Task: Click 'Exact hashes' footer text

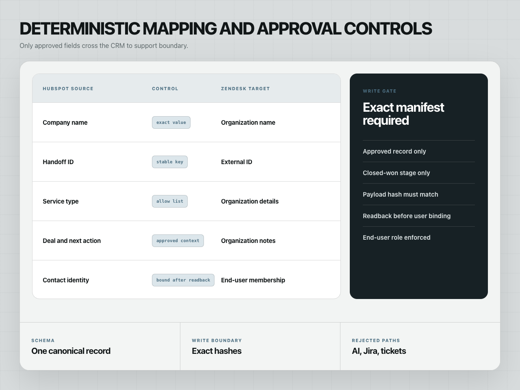Action: (217, 351)
